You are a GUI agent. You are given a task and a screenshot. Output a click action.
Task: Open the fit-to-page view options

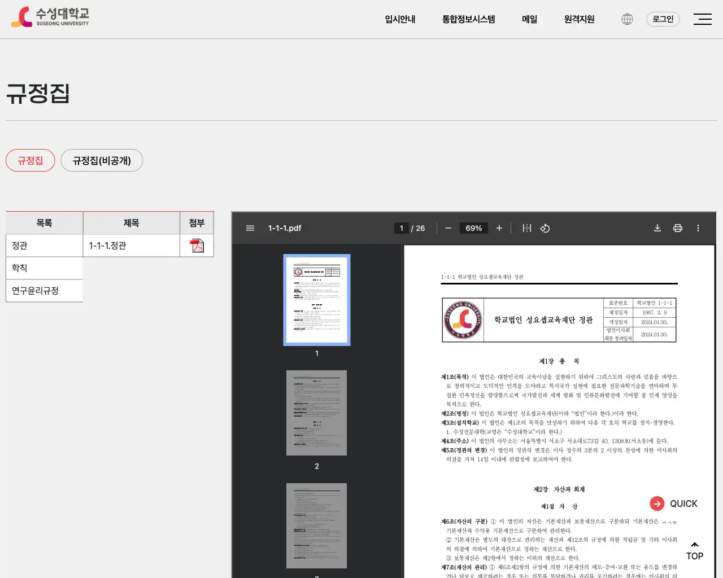point(526,228)
